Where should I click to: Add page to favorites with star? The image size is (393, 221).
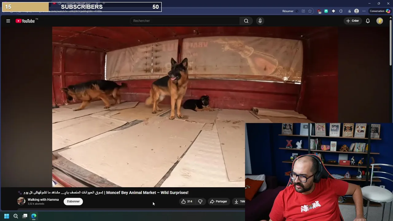[x=310, y=11]
